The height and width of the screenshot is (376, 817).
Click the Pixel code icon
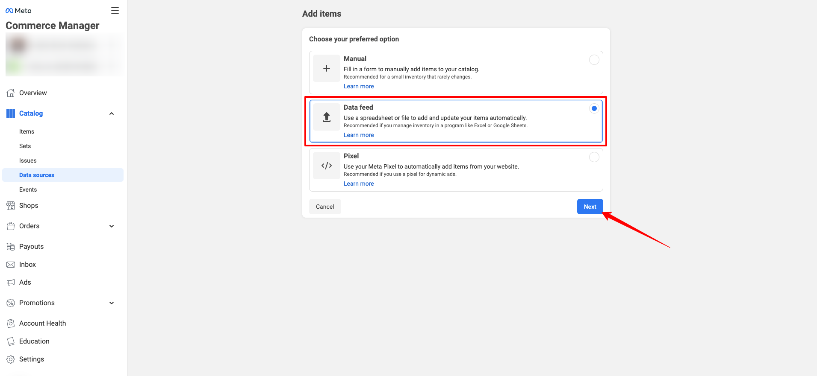click(x=327, y=166)
